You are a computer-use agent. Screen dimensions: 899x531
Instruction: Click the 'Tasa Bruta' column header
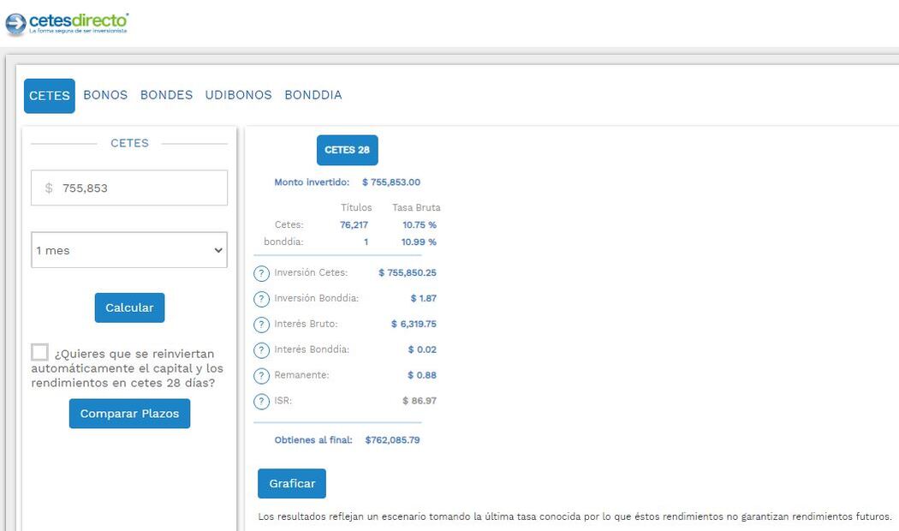click(416, 207)
